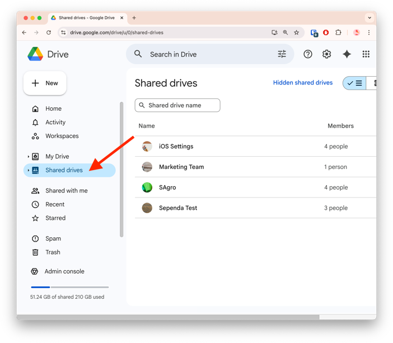Screen dimensions: 393x343
Task: Open Google apps grid launcher
Action: coord(366,54)
